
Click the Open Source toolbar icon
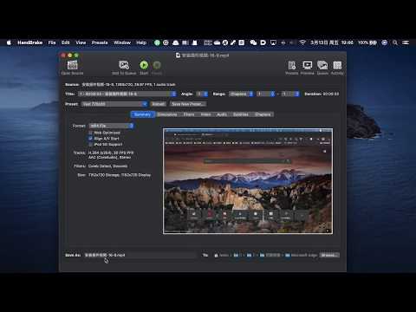pos(72,65)
